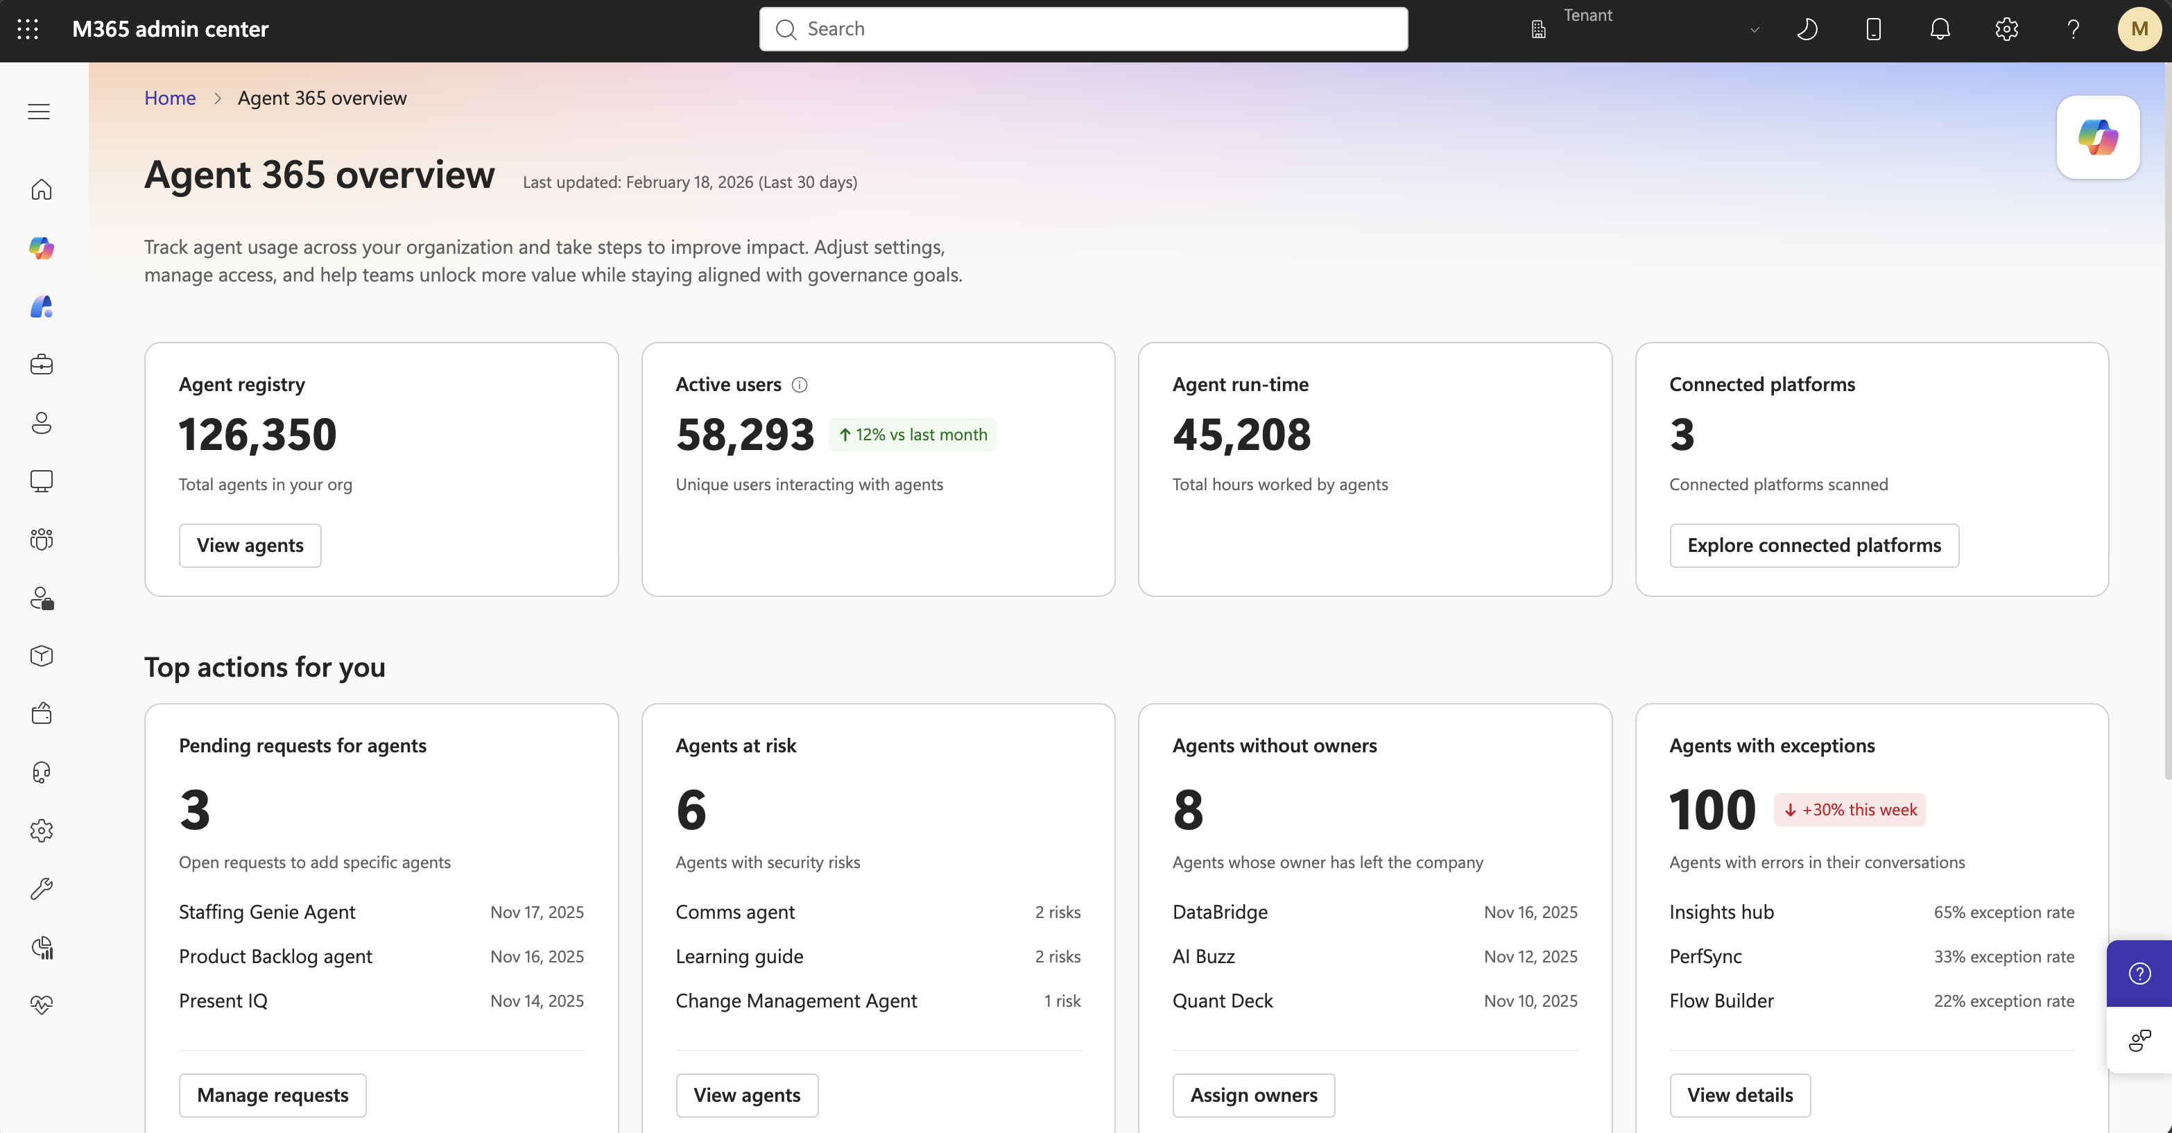Open the app launcher waffle icon

pyautogui.click(x=28, y=30)
